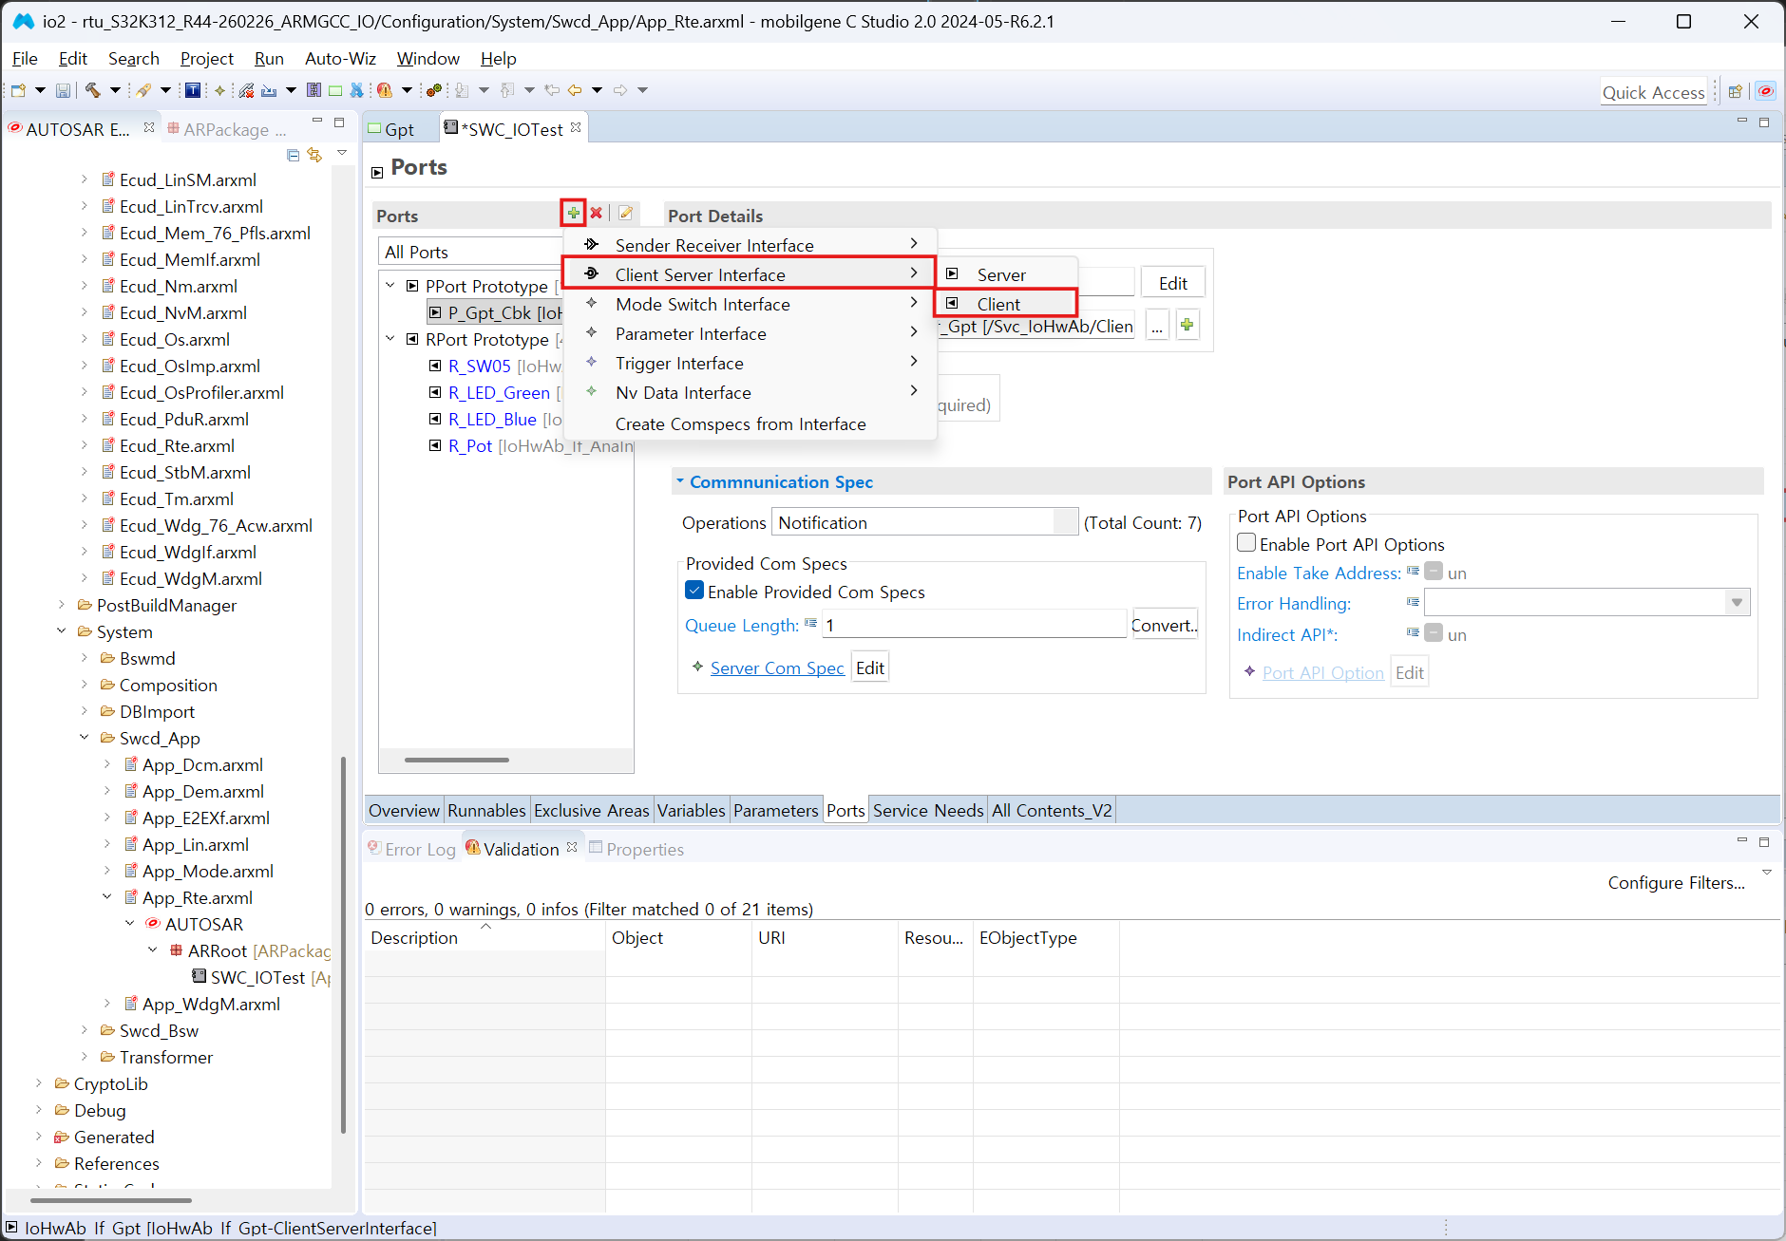
Task: Click the red X Delete Port icon
Action: (597, 213)
